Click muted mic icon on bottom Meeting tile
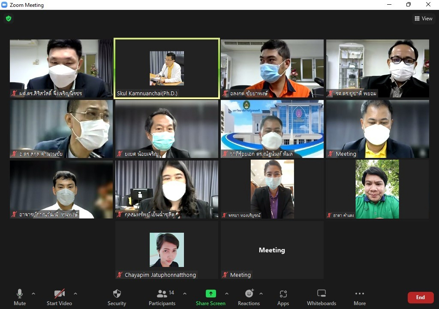 (x=225, y=275)
